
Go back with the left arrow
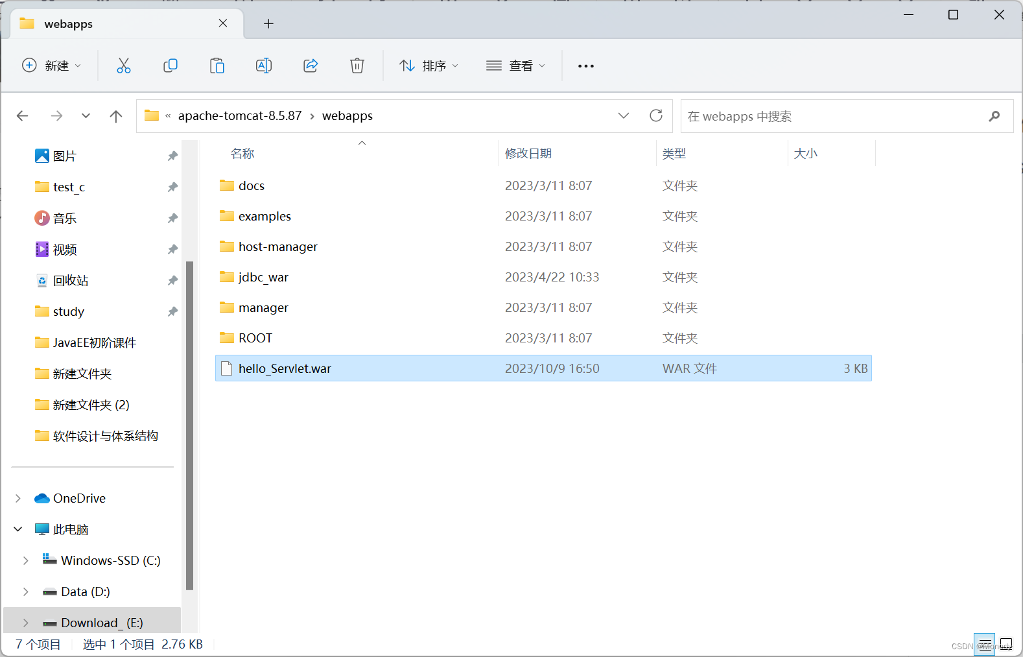[x=23, y=116]
